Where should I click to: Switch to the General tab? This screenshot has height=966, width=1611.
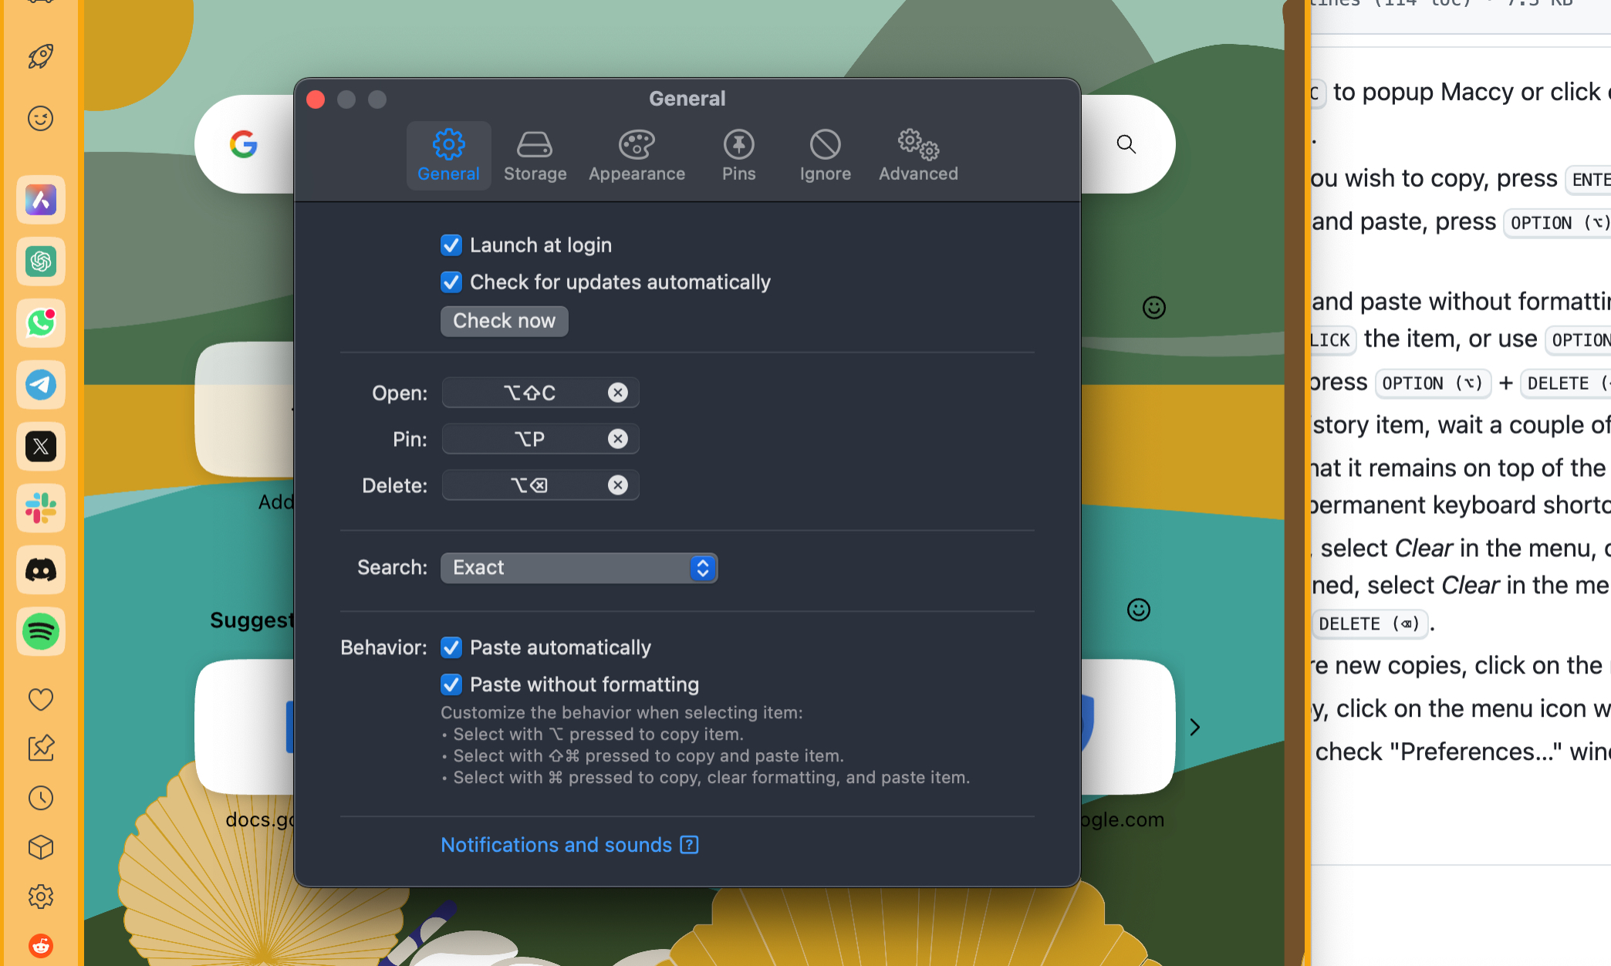click(x=448, y=154)
